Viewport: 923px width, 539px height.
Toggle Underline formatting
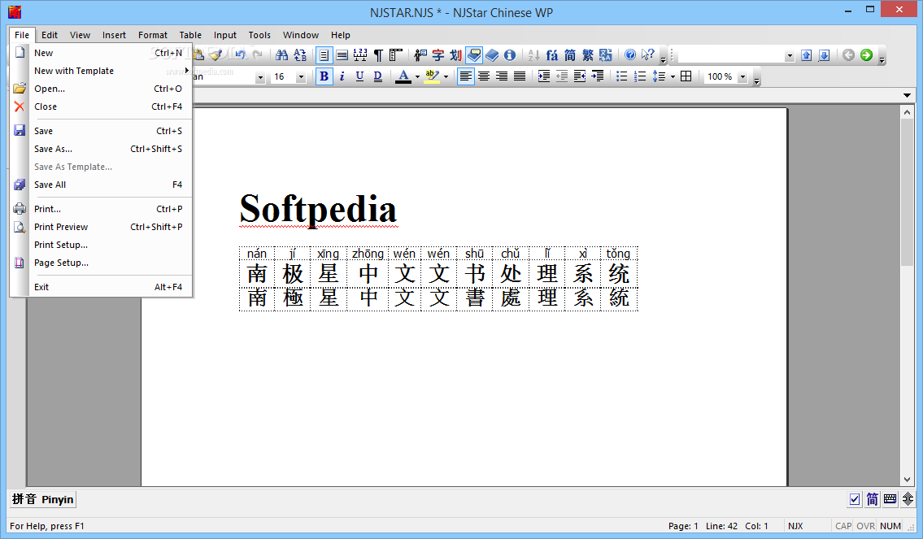(359, 76)
